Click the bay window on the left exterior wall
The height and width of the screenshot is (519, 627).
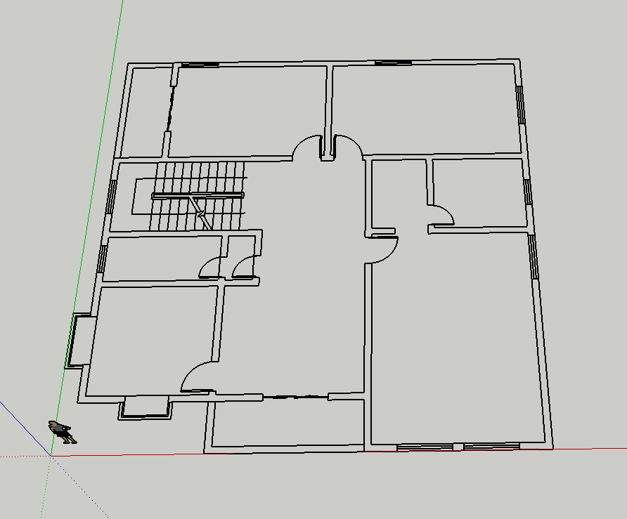[x=79, y=341]
